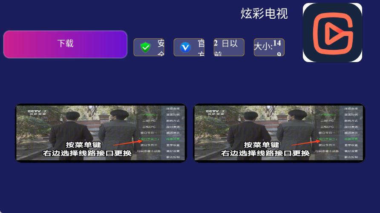Screen dimensions: 380x213
Task: Click the 大小 size badge
Action: pyautogui.click(x=269, y=47)
